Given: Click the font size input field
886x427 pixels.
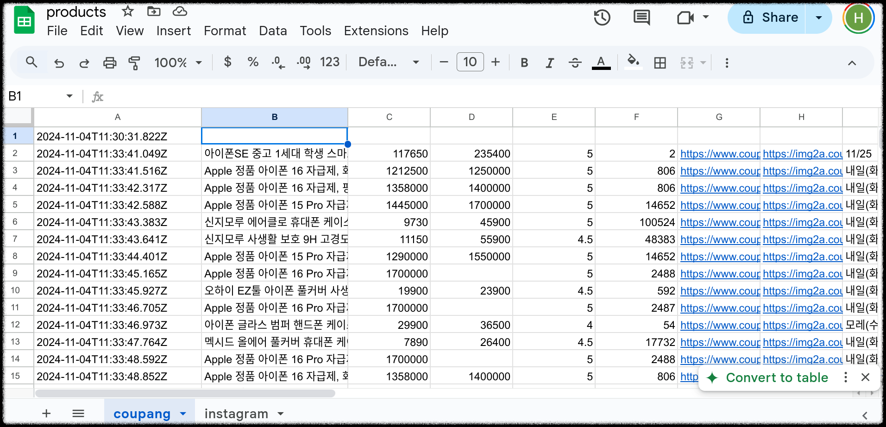Looking at the screenshot, I should click(x=470, y=62).
